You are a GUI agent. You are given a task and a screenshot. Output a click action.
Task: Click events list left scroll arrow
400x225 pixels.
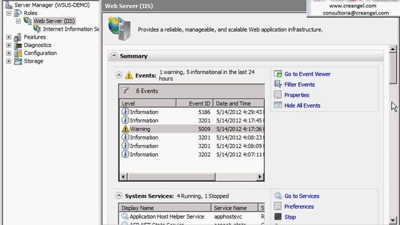(x=124, y=176)
